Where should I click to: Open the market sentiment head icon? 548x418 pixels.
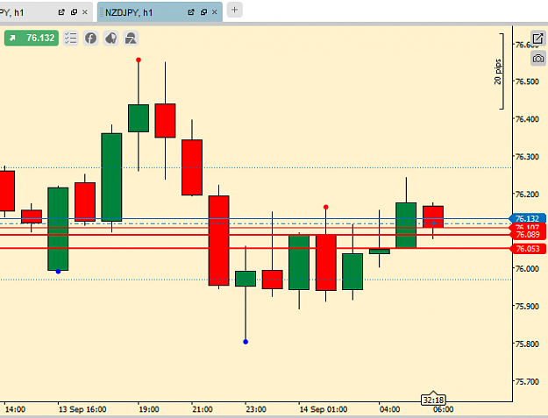111,38
